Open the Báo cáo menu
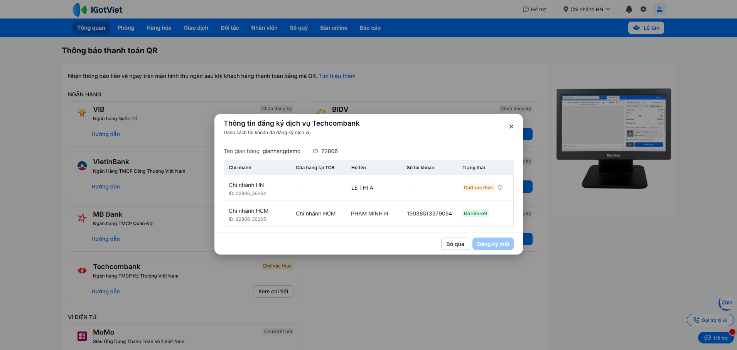This screenshot has height=350, width=737. [x=370, y=28]
